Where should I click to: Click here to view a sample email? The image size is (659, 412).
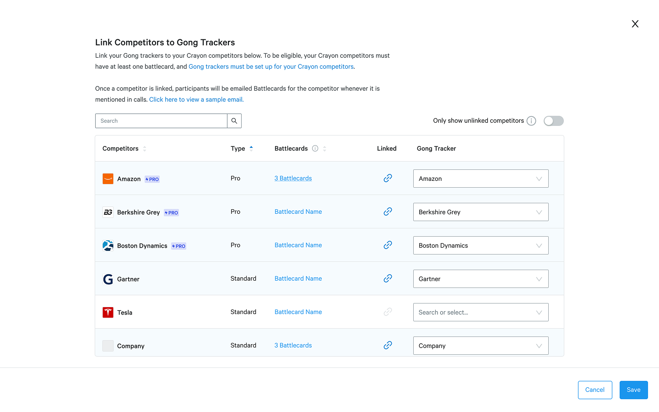[196, 99]
